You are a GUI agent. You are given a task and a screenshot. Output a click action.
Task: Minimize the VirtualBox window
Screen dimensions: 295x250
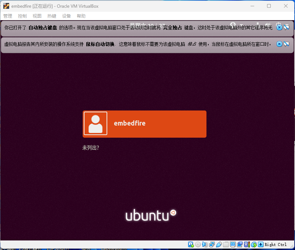(252, 6)
